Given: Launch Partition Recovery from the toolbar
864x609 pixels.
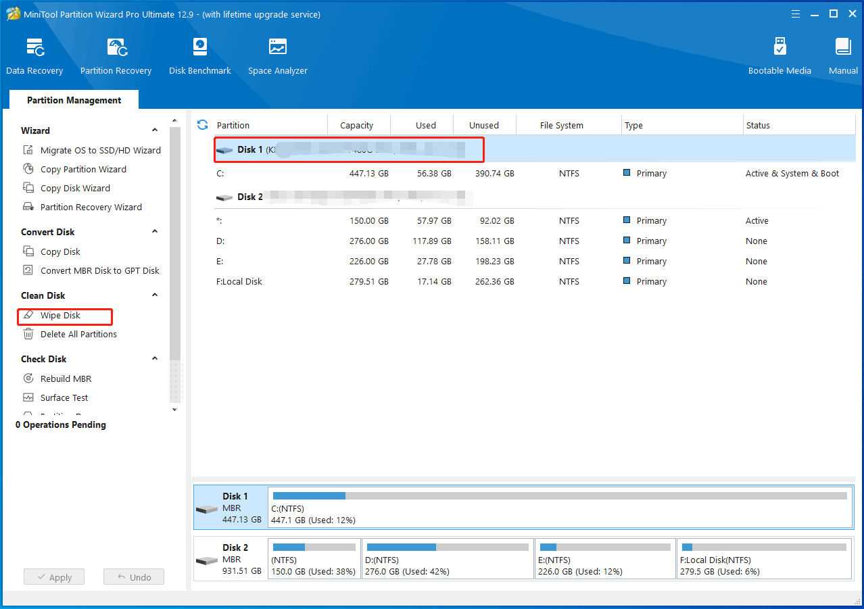Looking at the screenshot, I should (116, 57).
